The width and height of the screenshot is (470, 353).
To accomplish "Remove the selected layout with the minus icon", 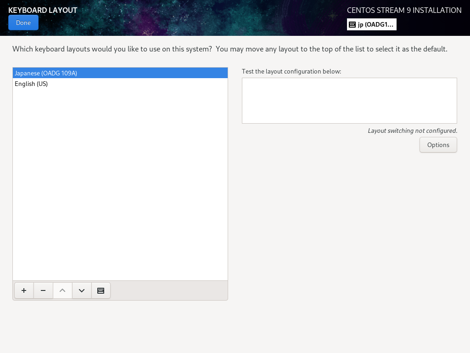I will click(43, 290).
